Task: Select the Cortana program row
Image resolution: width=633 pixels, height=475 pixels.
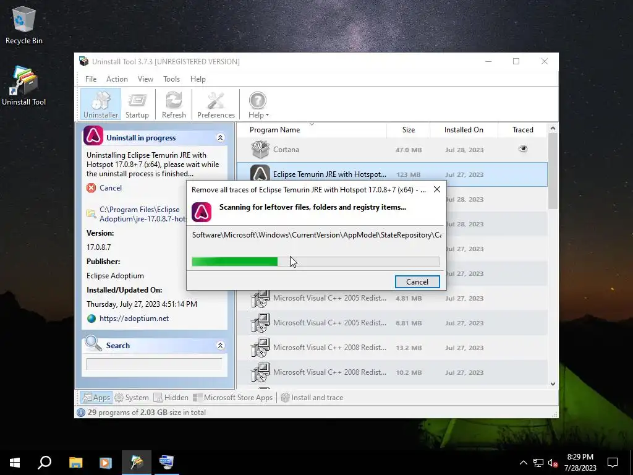Action: [392, 150]
